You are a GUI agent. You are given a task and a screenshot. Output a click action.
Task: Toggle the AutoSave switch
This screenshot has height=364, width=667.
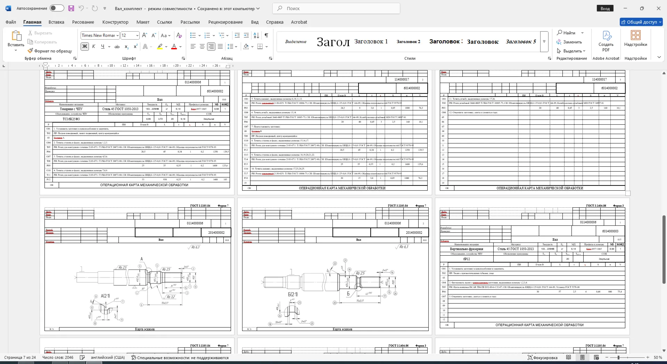pos(57,8)
